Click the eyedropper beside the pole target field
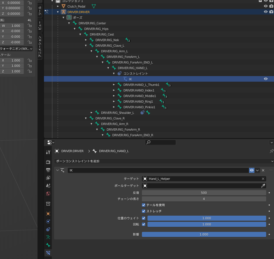Viewport: 274px width, 259px height. pyautogui.click(x=263, y=186)
